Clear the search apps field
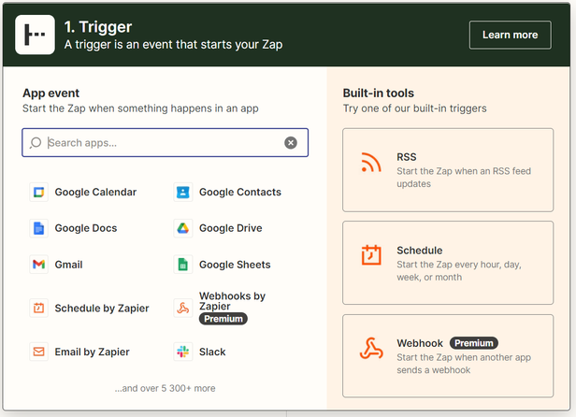 [x=291, y=143]
